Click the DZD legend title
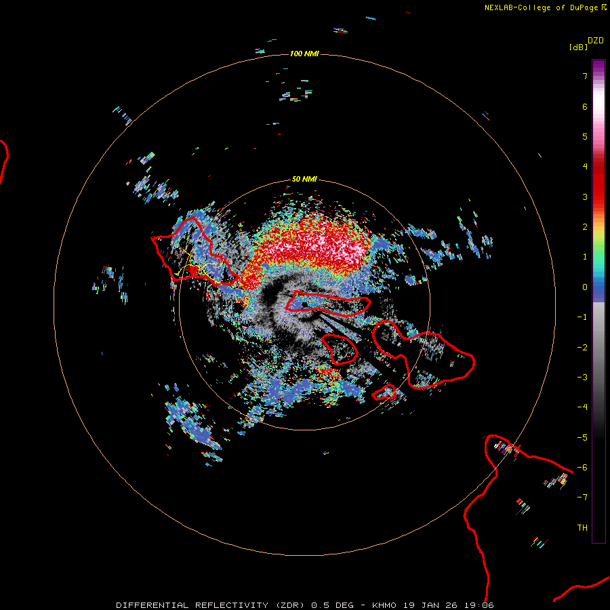The image size is (610, 610). (596, 41)
